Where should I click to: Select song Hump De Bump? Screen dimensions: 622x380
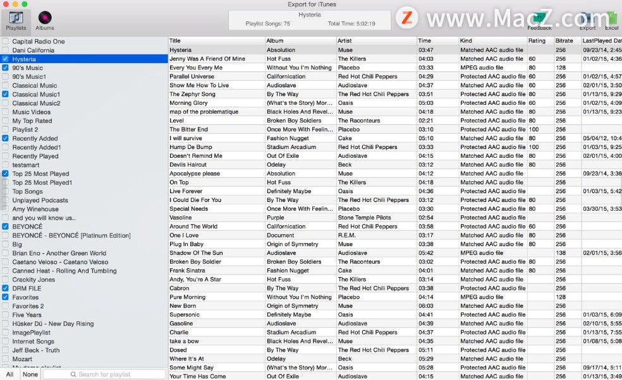(x=191, y=147)
